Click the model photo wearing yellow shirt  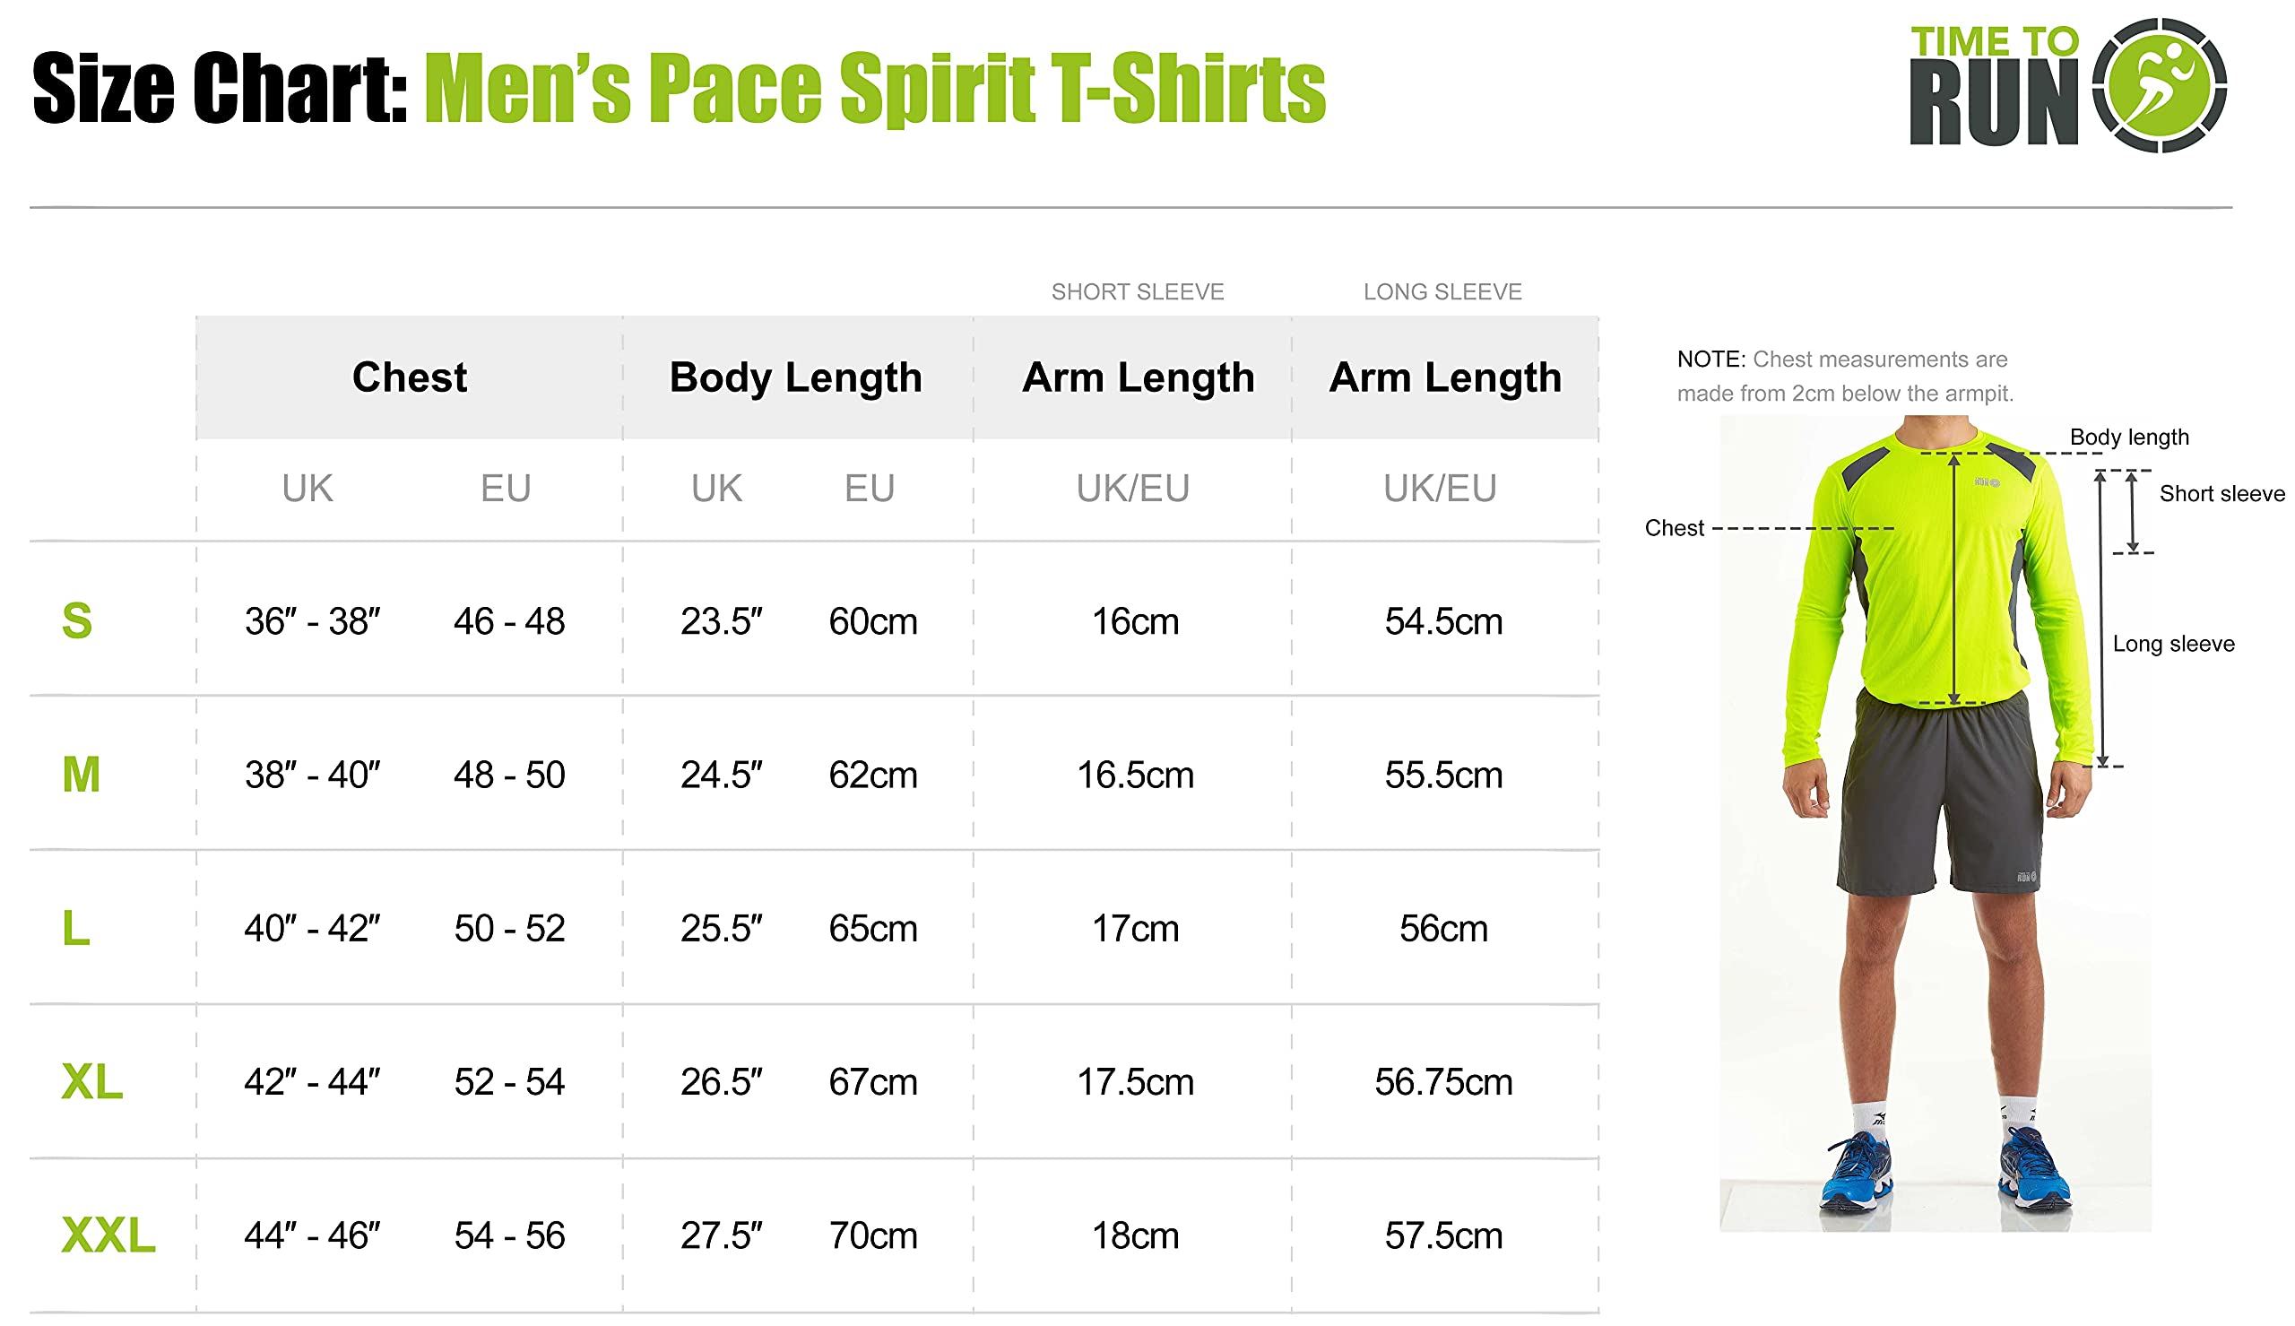1935,819
